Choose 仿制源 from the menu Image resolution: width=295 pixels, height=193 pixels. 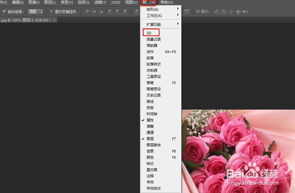pos(161,70)
